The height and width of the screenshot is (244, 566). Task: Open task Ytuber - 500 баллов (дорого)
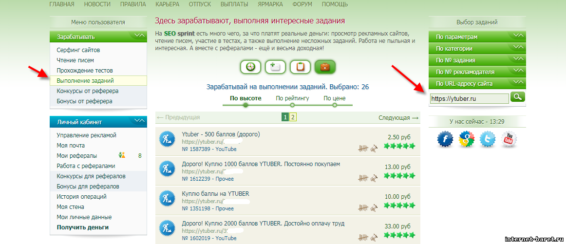pyautogui.click(x=221, y=134)
